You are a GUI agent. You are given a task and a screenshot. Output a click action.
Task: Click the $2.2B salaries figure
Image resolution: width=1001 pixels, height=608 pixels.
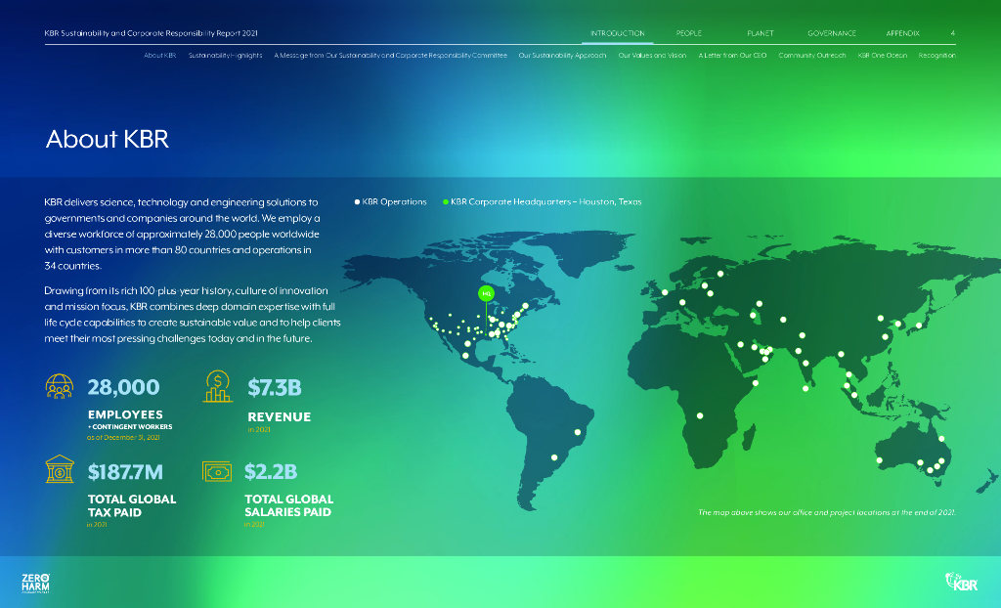click(271, 471)
